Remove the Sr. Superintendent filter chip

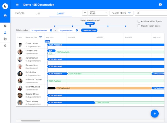[x=51, y=30]
